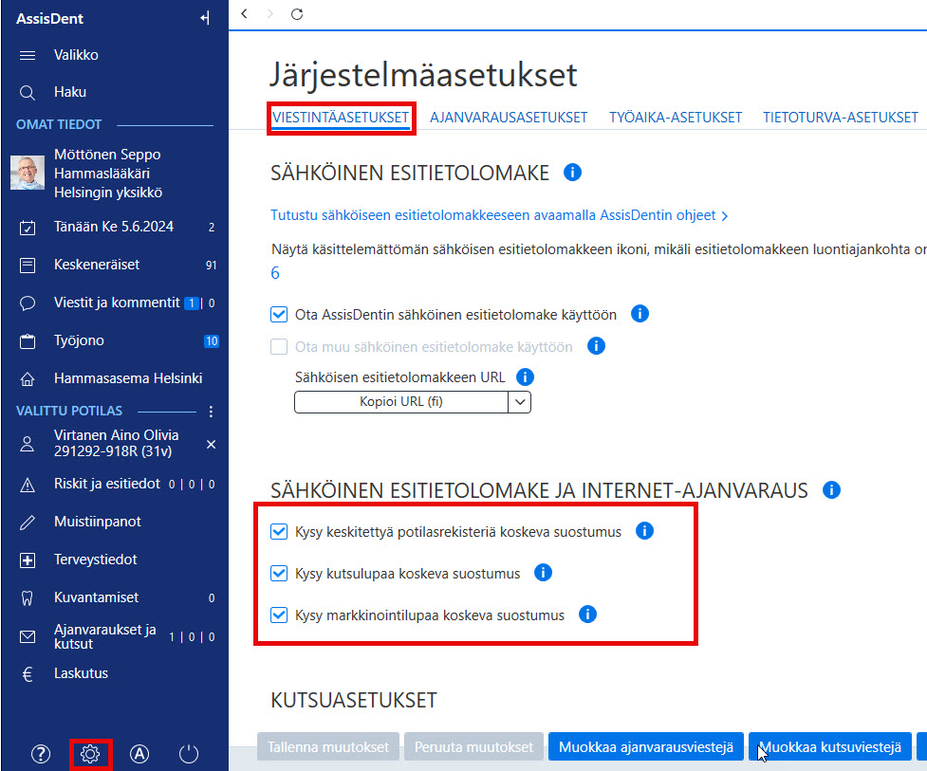This screenshot has height=771, width=927.
Task: Open Ajanvaraukset ja kutsut envelope icon
Action: point(28,637)
